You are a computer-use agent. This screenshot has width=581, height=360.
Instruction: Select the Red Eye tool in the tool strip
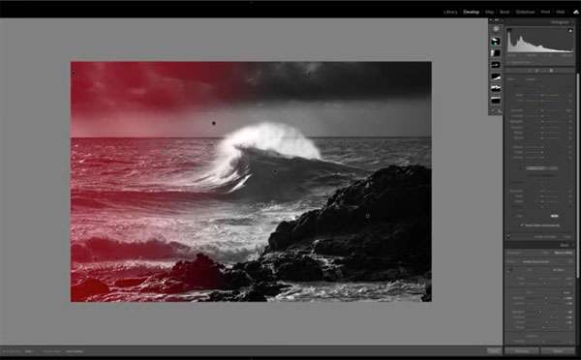point(544,71)
